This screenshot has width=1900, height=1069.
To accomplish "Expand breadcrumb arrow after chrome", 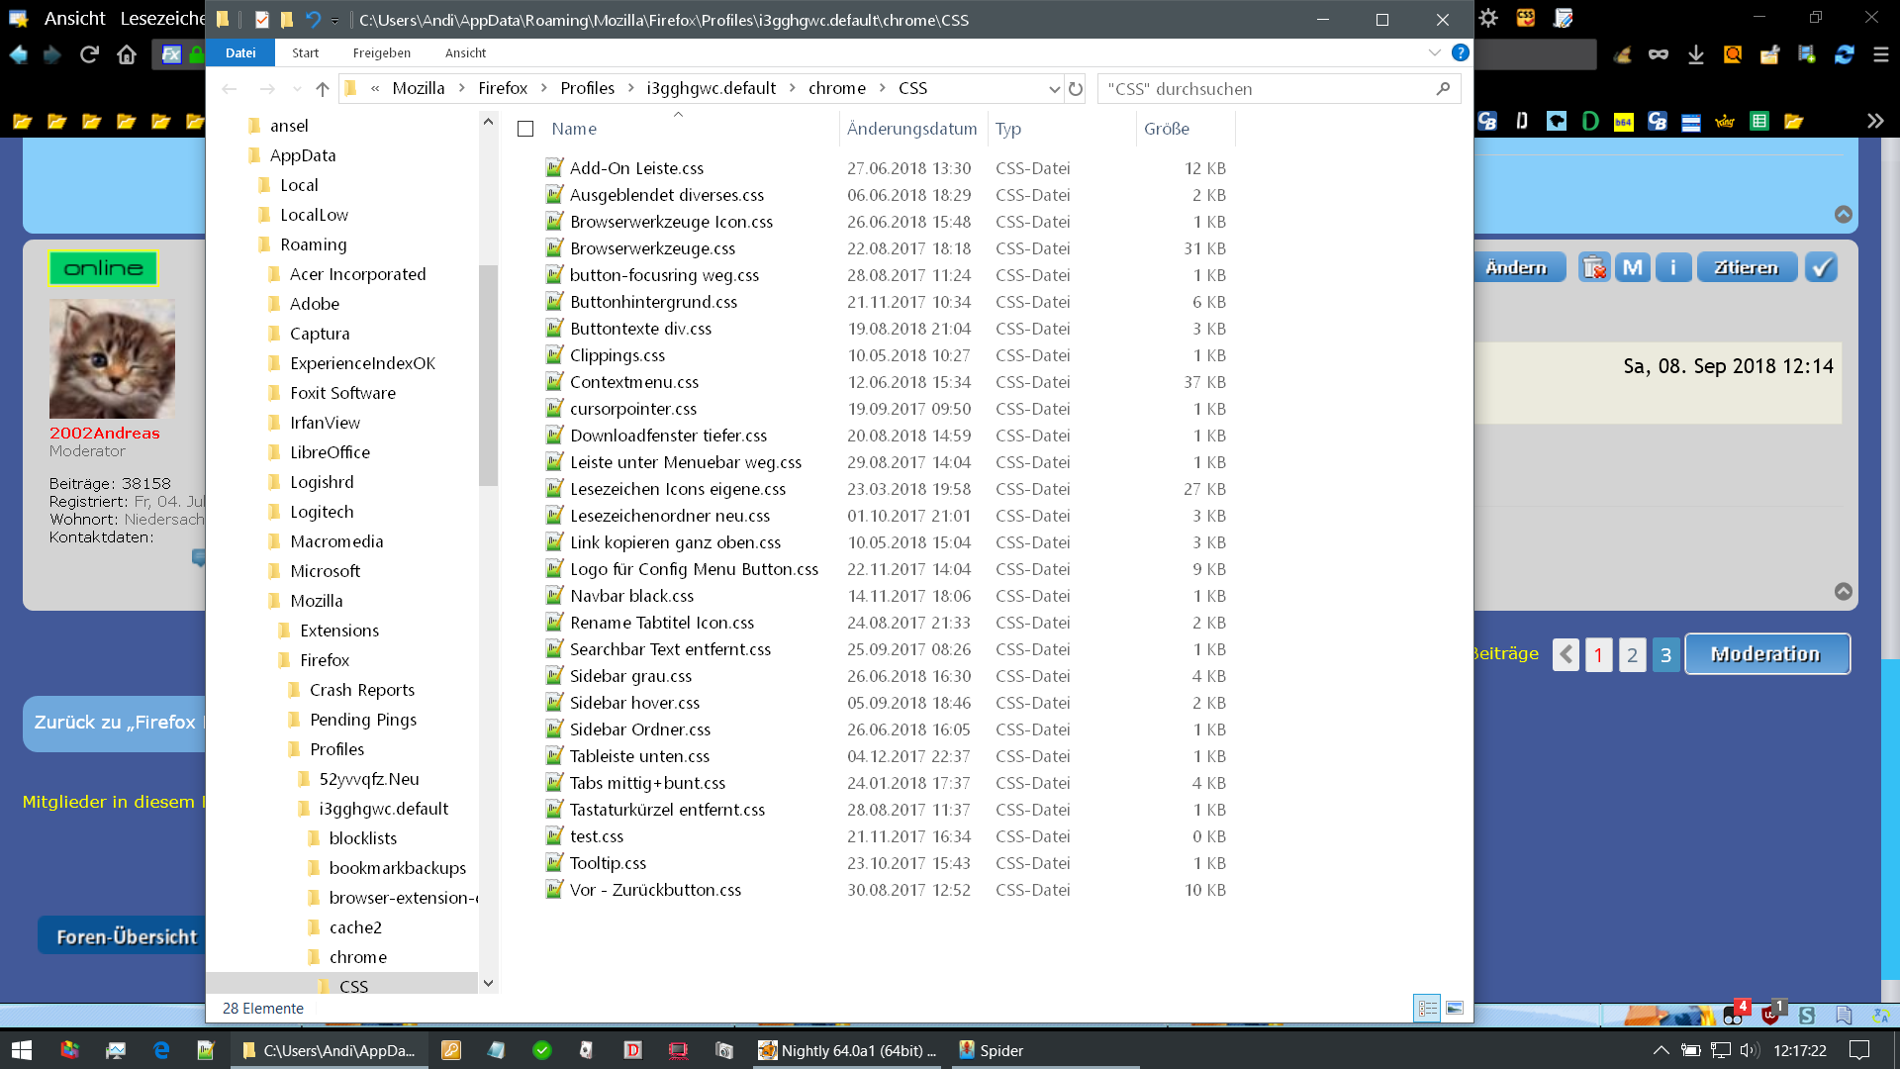I will tap(882, 89).
